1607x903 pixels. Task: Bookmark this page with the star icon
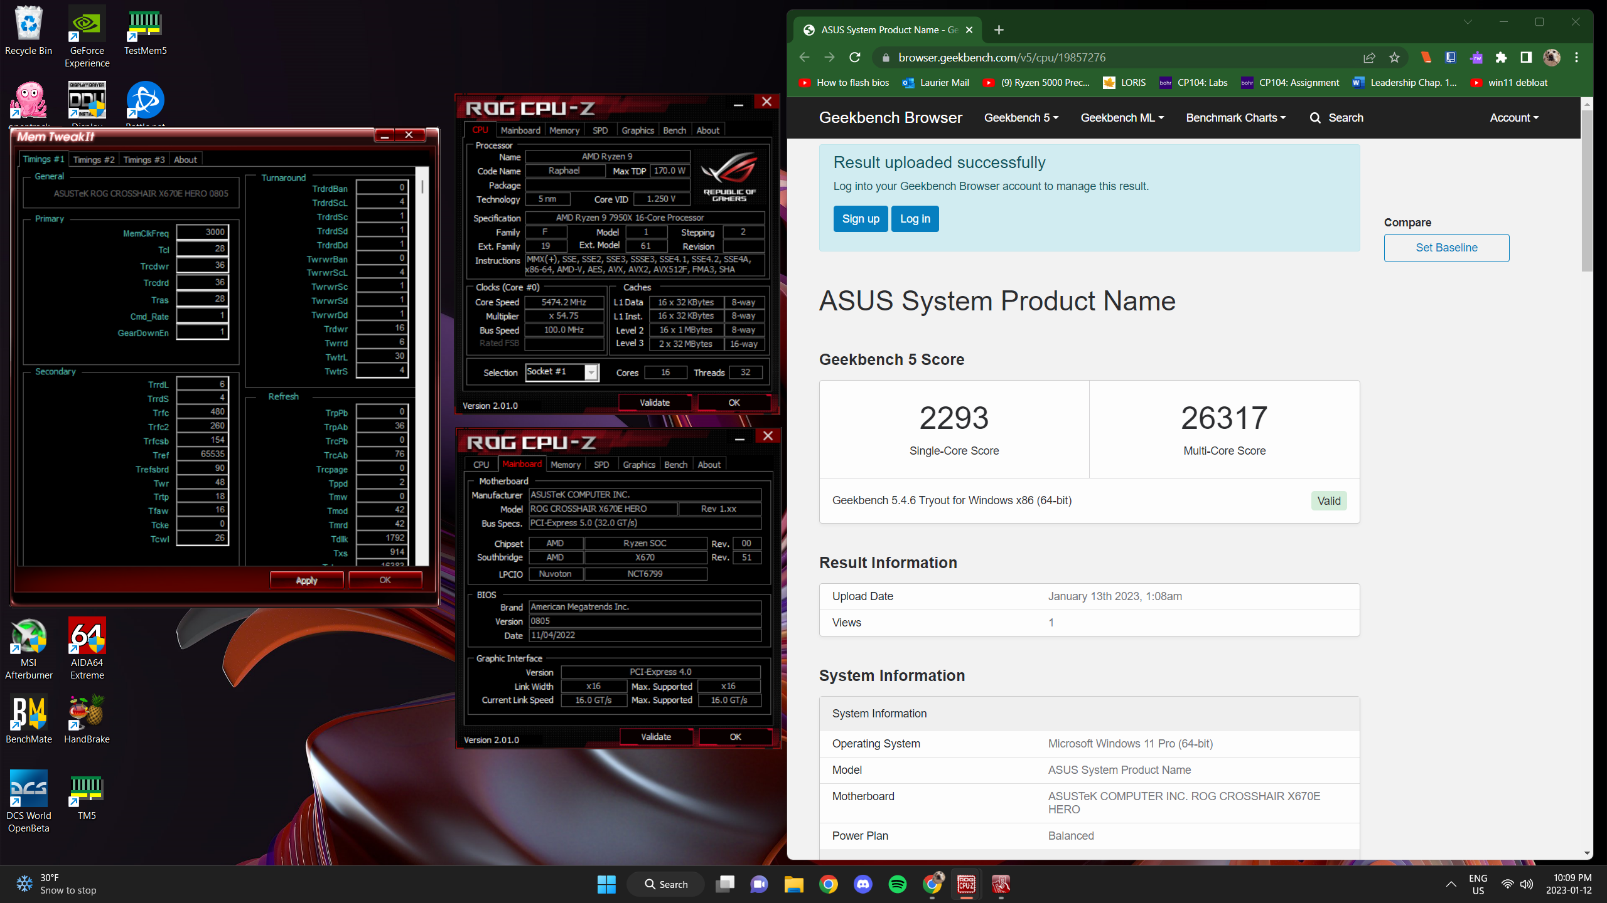point(1394,58)
